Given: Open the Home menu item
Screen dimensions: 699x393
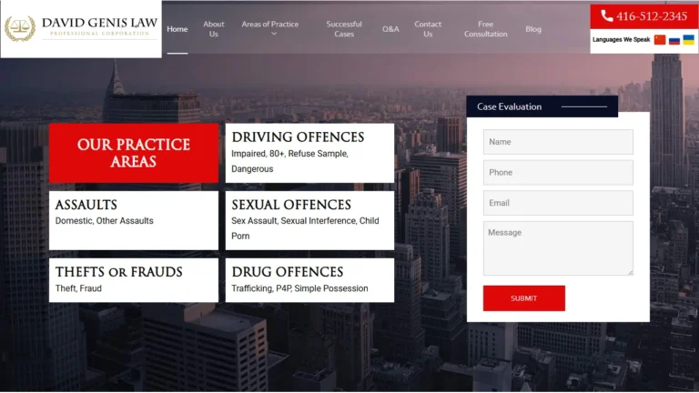Looking at the screenshot, I should click(x=177, y=29).
